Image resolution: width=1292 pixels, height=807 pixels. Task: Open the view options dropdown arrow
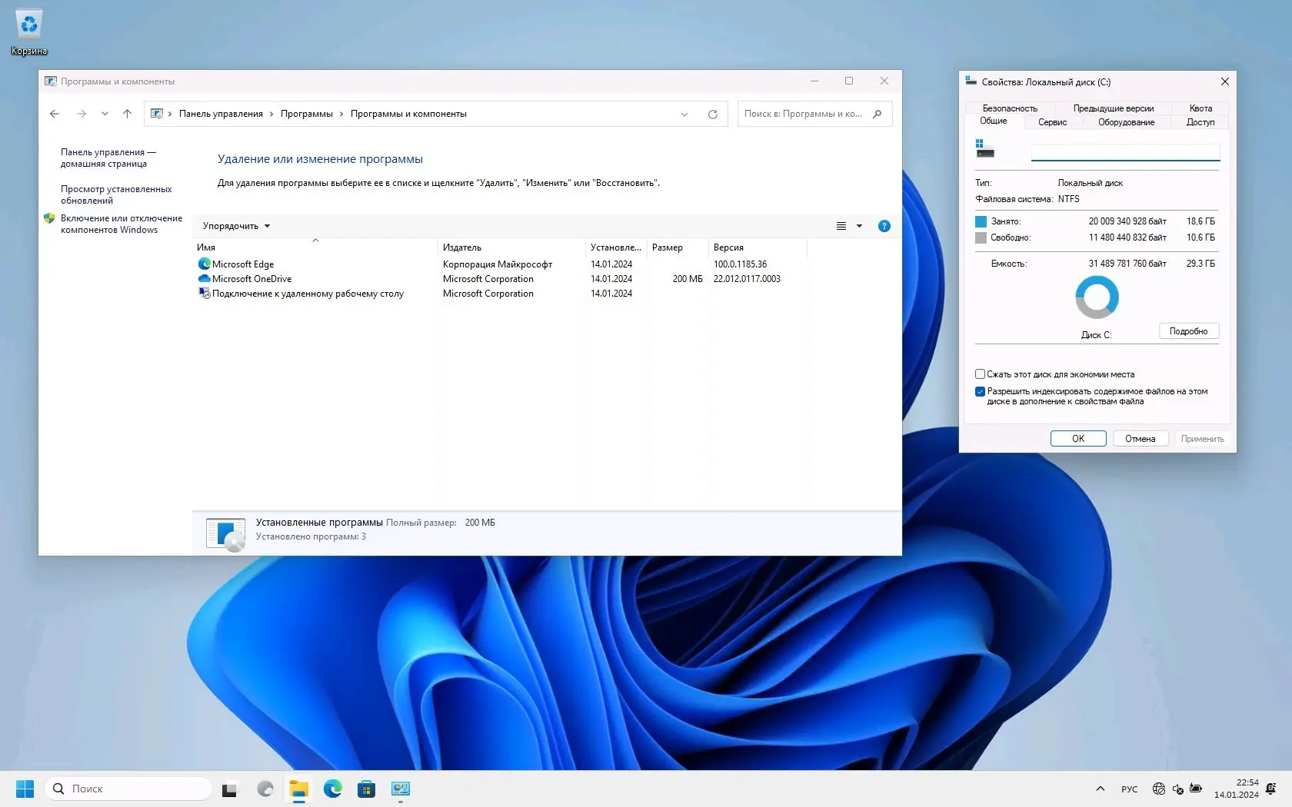point(860,226)
